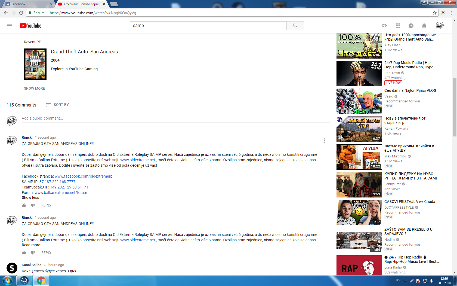Open a new browser tab
Viewport: 457px width, 286px height.
click(114, 4)
